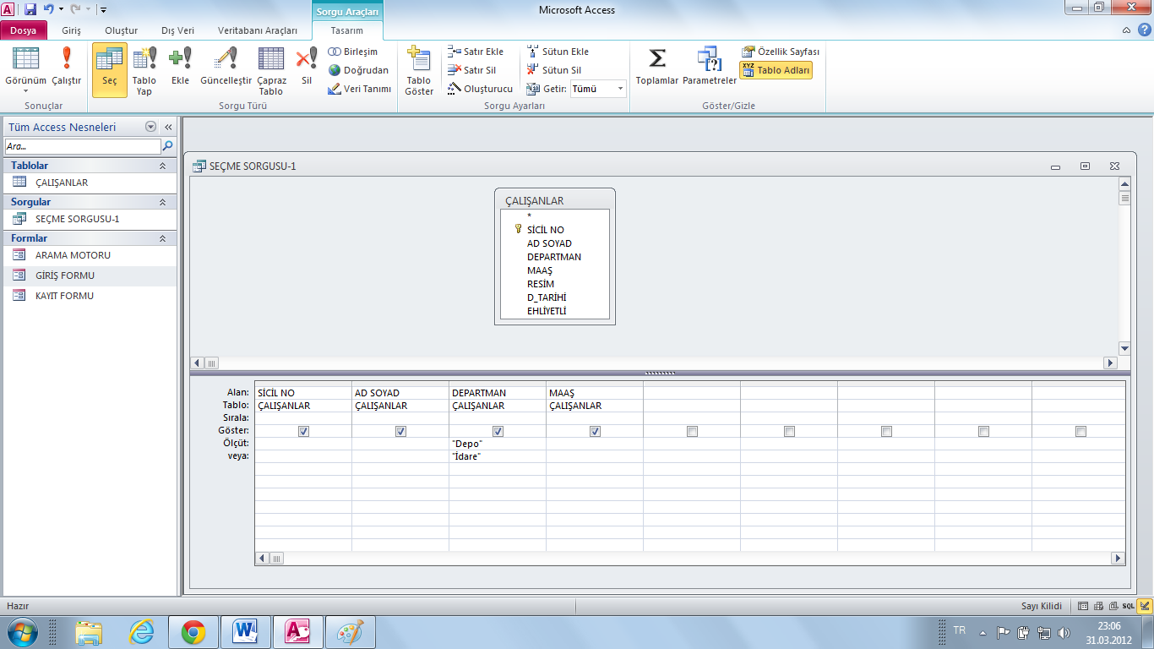Viewport: 1154px width, 649px height.
Task: Insert a row with Satır Ekle
Action: tap(476, 52)
